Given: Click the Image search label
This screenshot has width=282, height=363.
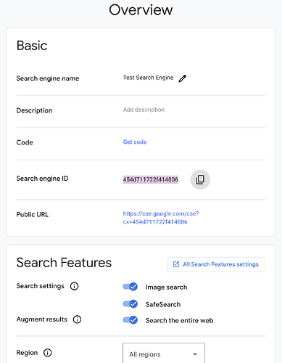Looking at the screenshot, I should (x=166, y=287).
